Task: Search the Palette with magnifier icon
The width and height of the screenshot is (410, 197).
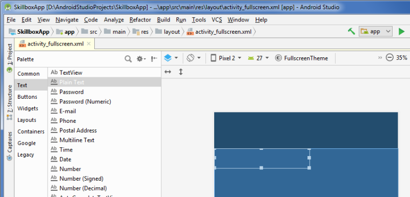Action: click(x=128, y=59)
